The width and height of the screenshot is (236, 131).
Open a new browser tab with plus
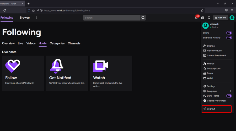coord(28,3)
